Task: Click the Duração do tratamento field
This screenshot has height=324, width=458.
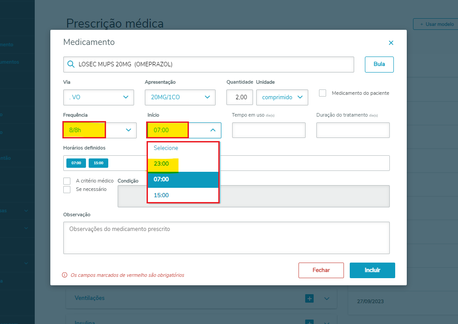Action: pos(353,130)
